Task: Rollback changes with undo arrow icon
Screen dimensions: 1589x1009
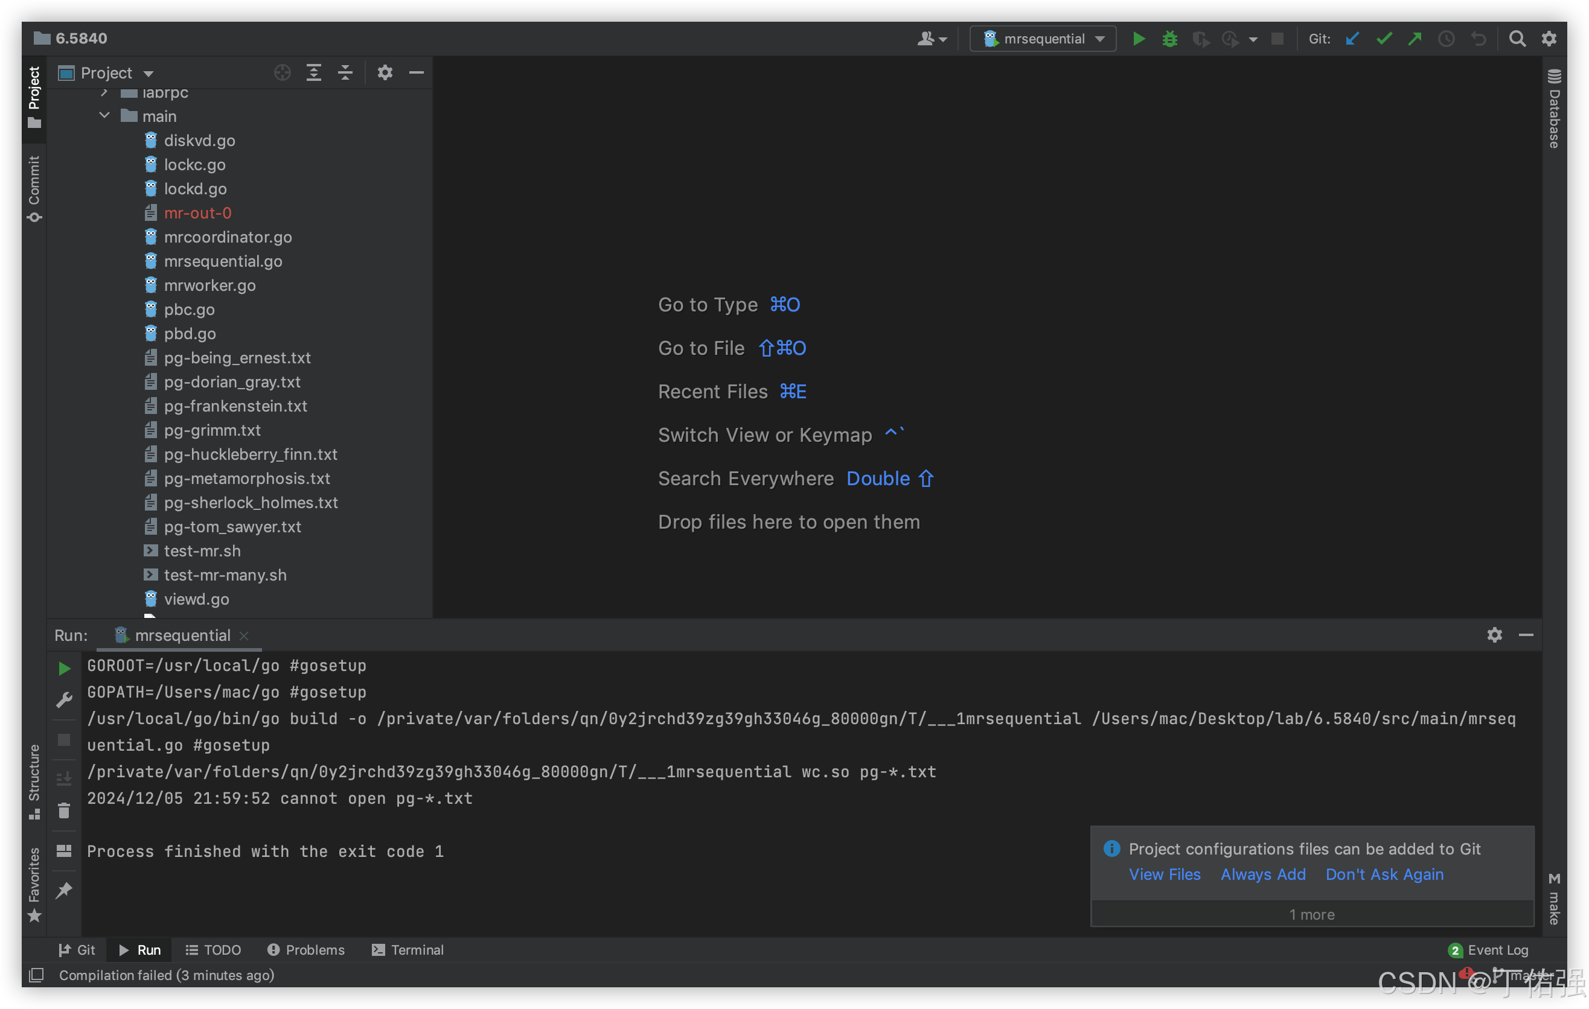Action: click(x=1478, y=39)
